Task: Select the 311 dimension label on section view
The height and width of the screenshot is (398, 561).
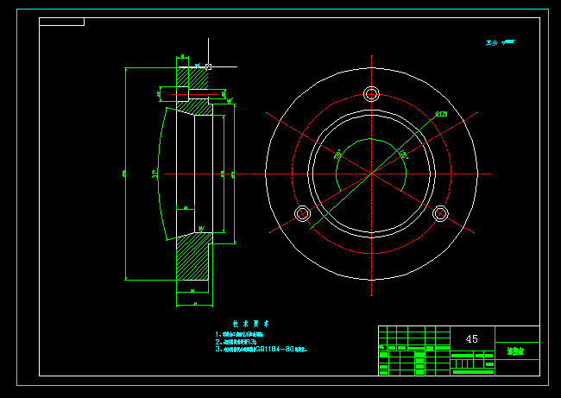Action: [154, 174]
